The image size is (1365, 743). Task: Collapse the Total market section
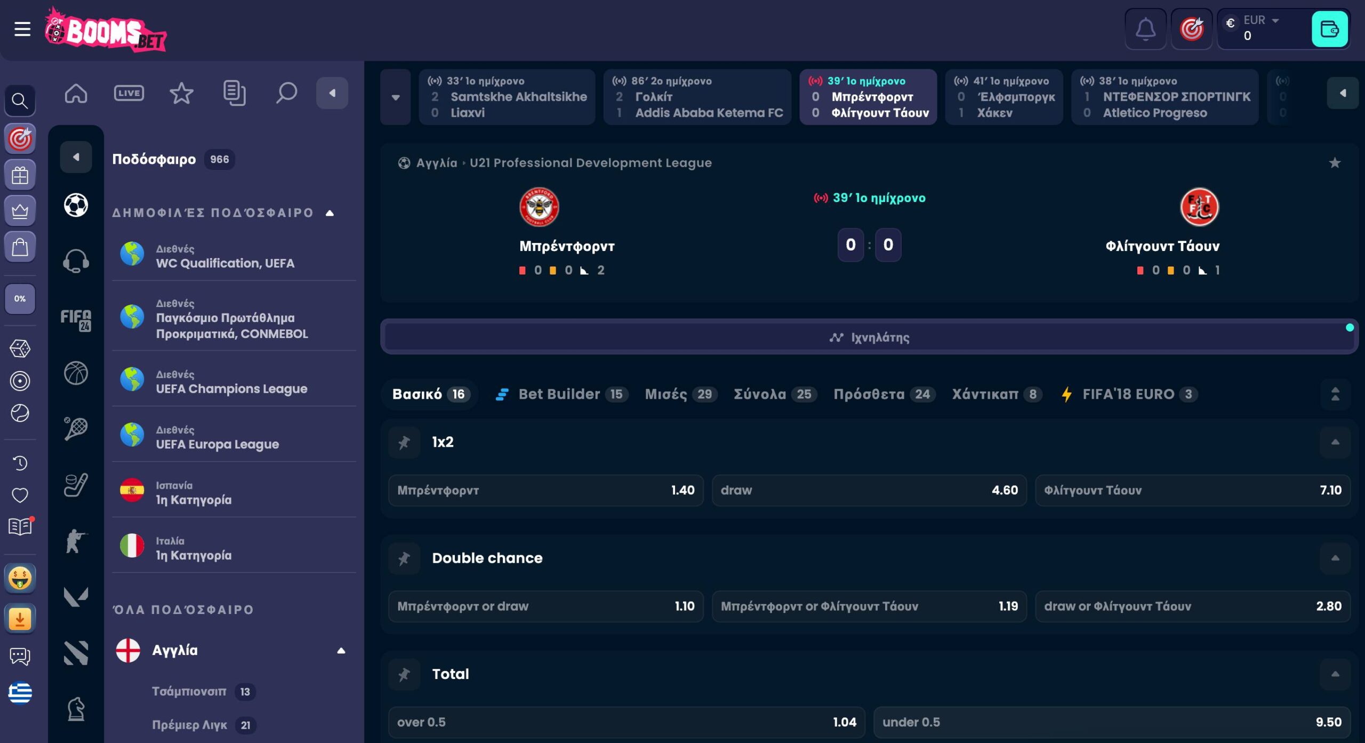(1335, 674)
